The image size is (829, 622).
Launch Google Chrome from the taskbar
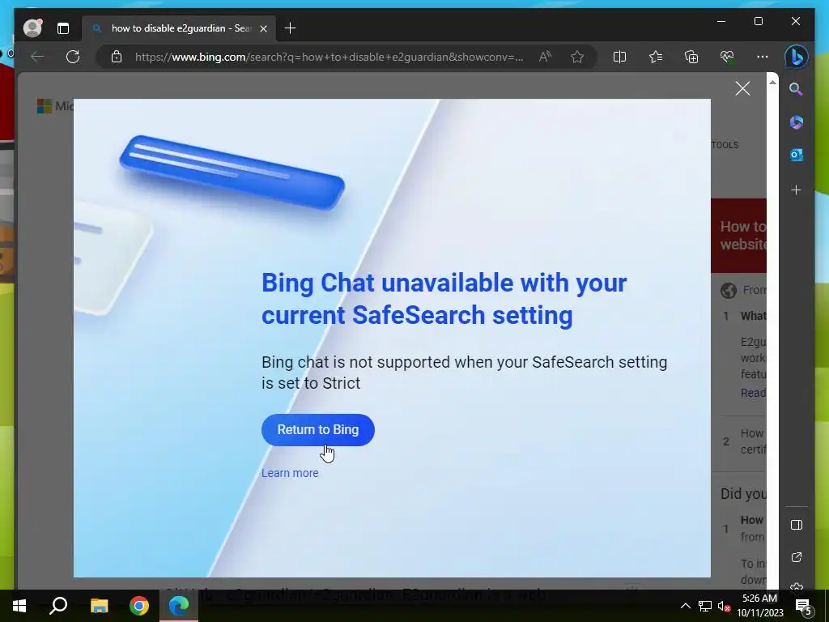(x=139, y=606)
